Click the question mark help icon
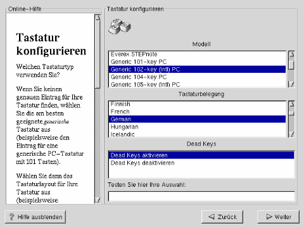 pyautogui.click(x=11, y=217)
